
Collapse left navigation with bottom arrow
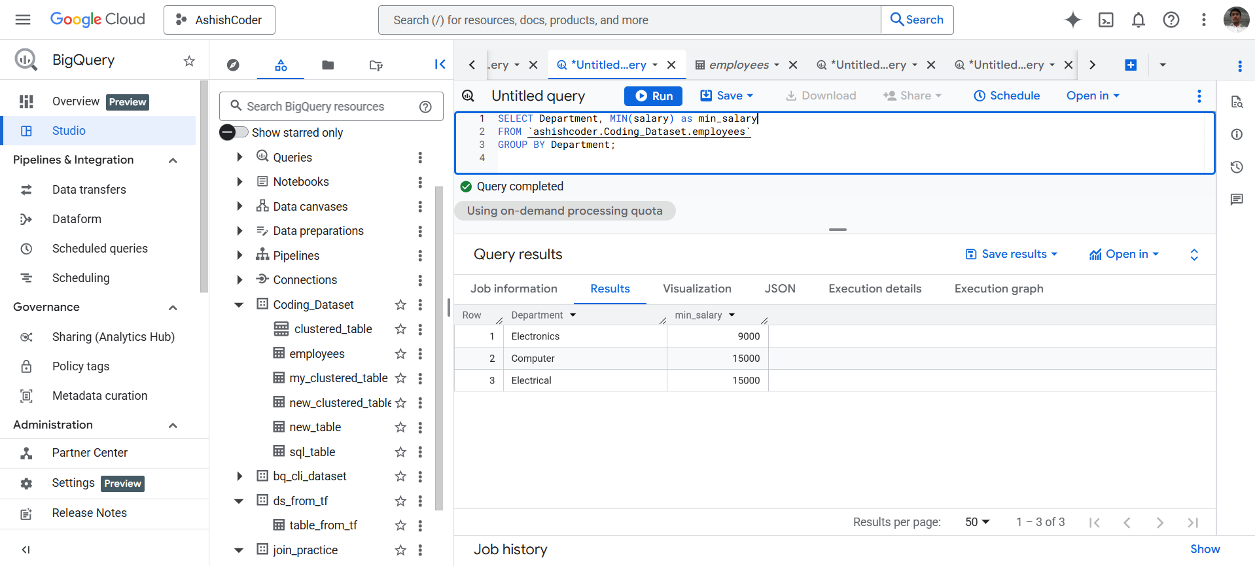(26, 550)
